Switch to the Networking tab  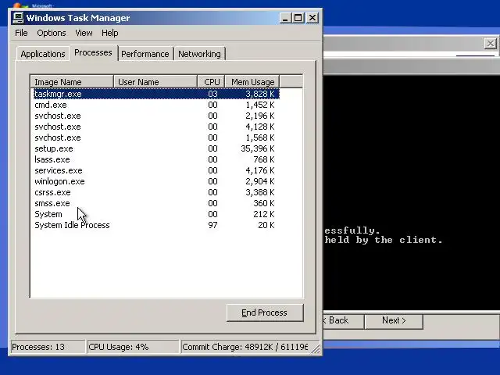[199, 54]
